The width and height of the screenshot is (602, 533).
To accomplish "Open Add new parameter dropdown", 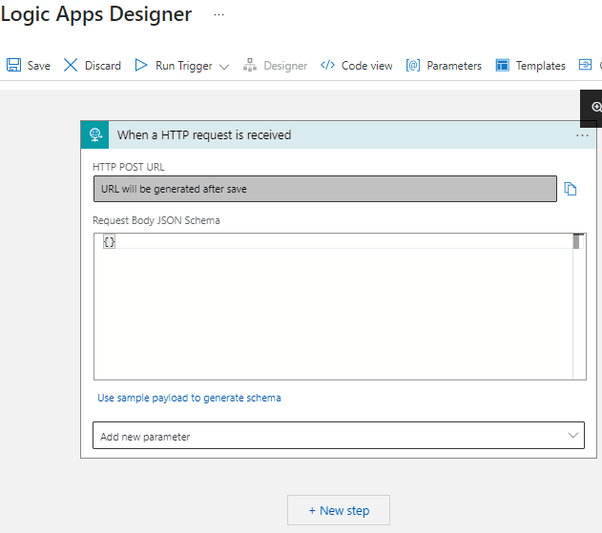I will (x=339, y=436).
